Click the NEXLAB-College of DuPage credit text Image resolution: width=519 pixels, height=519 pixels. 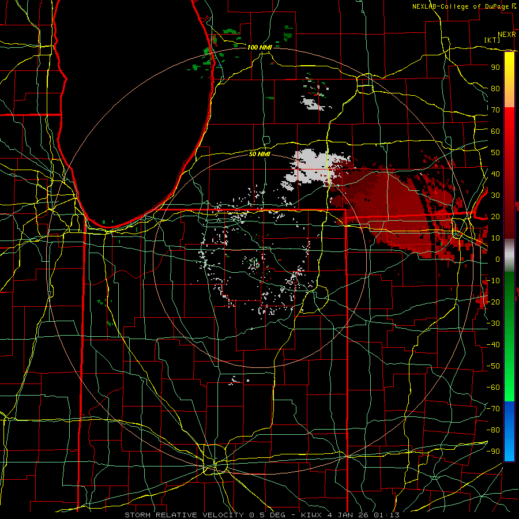(x=460, y=6)
